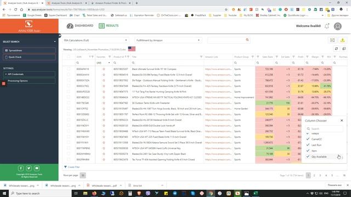Open the Fulfillment by Amazon dropdown
Image resolution: width=351 pixels, height=197 pixels.
168,40
